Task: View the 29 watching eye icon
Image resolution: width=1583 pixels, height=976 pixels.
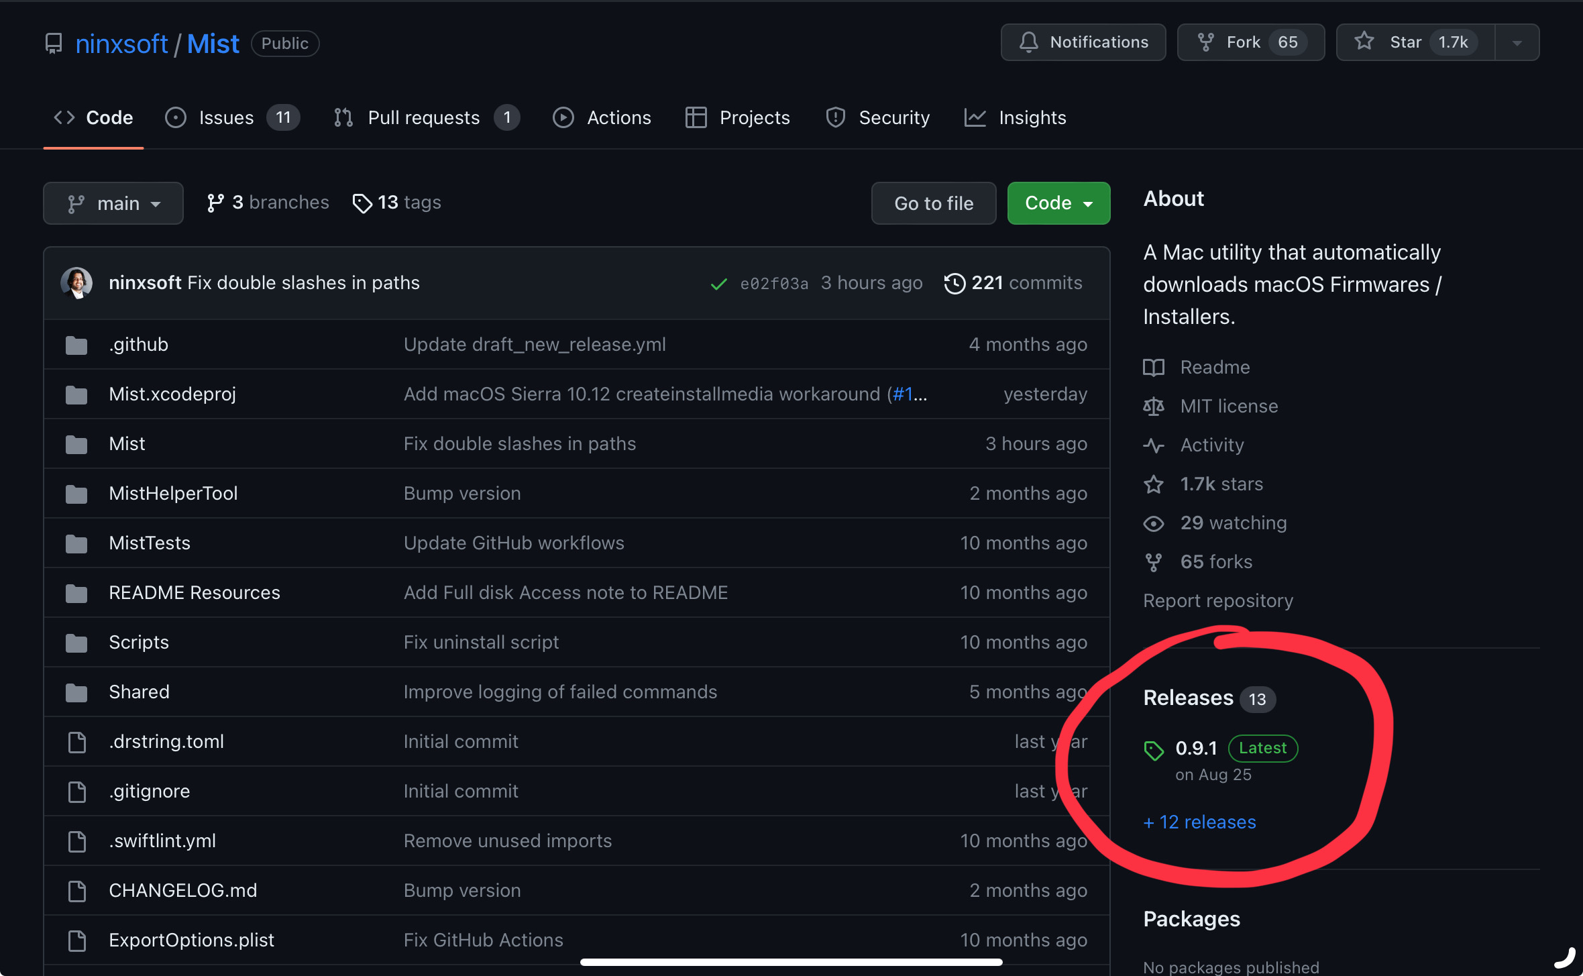Action: pos(1154,523)
